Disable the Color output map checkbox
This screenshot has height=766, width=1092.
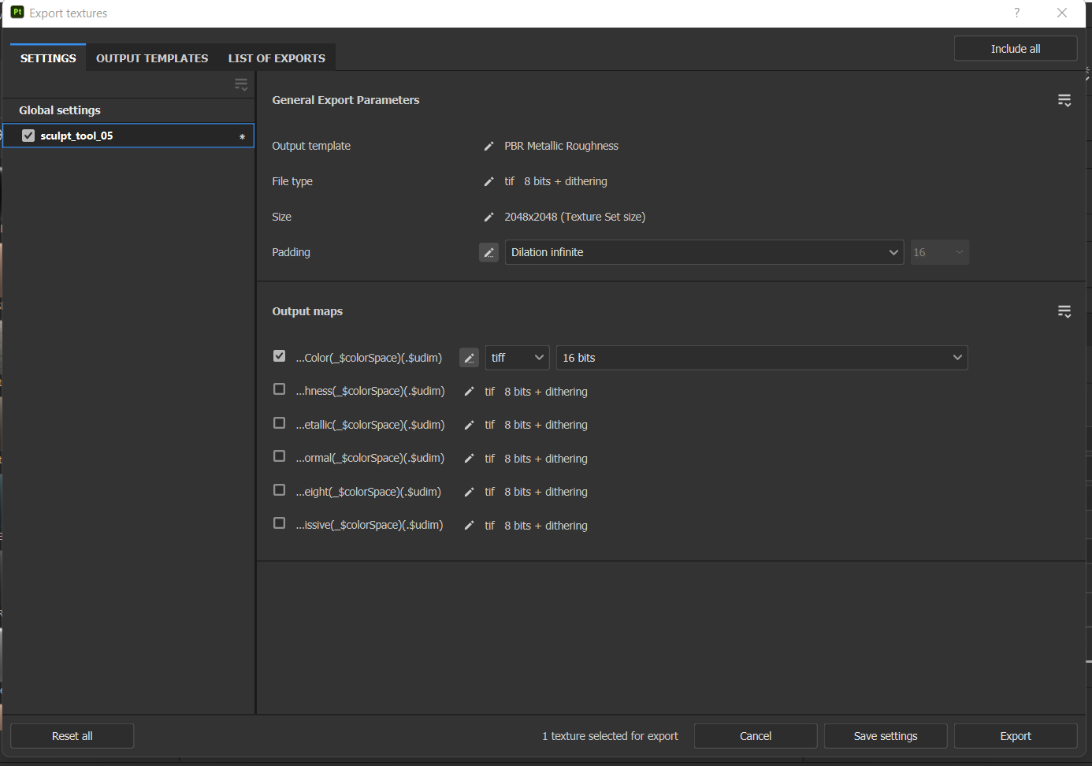pyautogui.click(x=279, y=355)
